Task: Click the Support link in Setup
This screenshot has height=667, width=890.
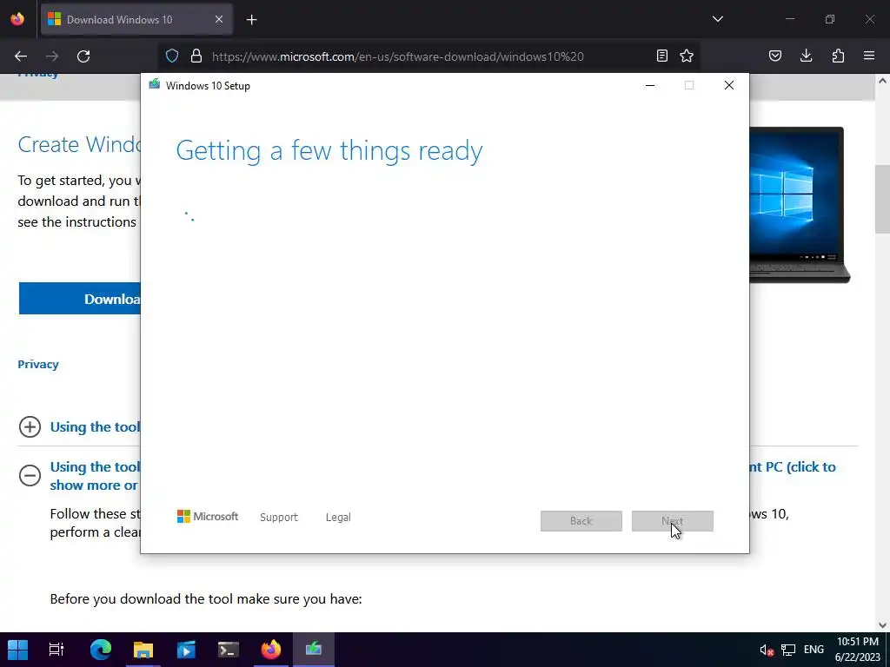Action: coord(279,518)
